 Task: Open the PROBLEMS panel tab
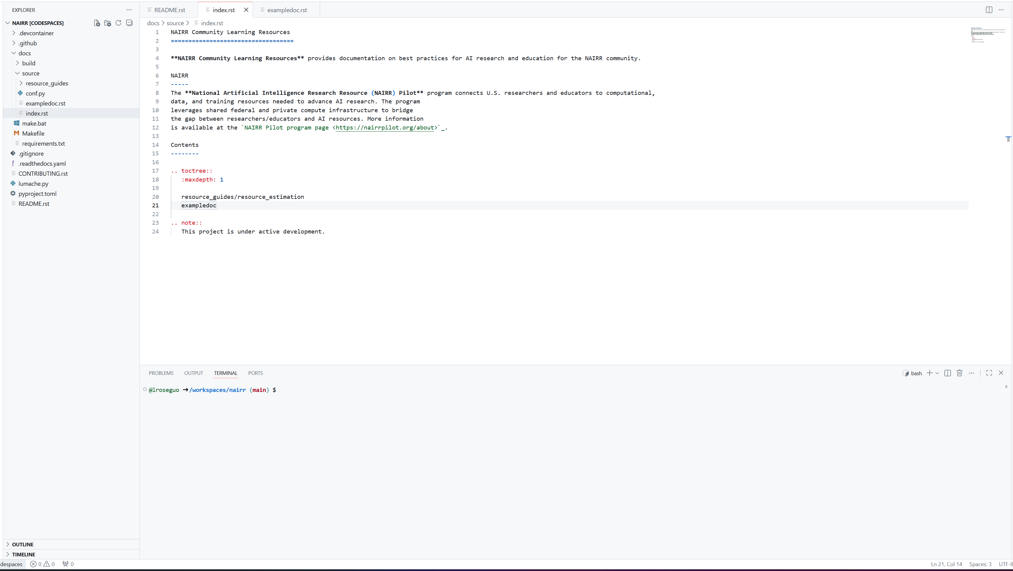click(161, 373)
